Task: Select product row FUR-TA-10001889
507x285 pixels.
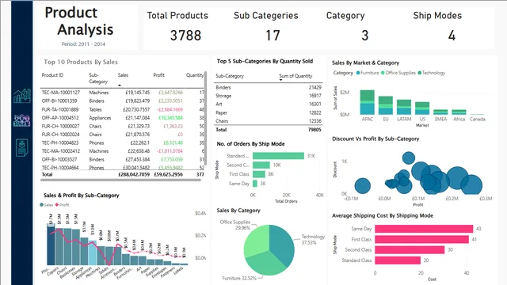Action: pyautogui.click(x=122, y=109)
